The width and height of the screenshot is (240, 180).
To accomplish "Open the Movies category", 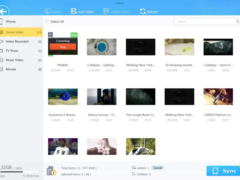I will pyautogui.click(x=21, y=69).
